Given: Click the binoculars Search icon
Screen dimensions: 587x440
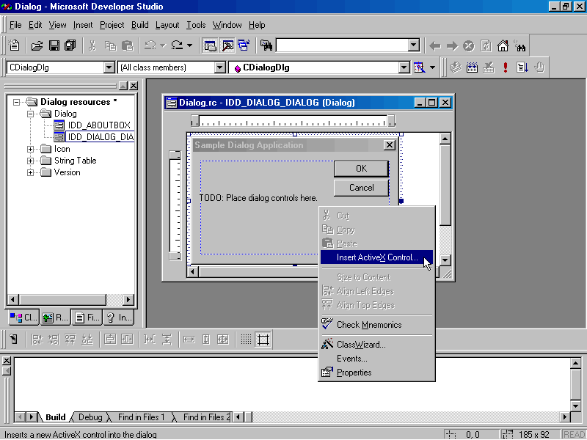Looking at the screenshot, I should (x=520, y=45).
